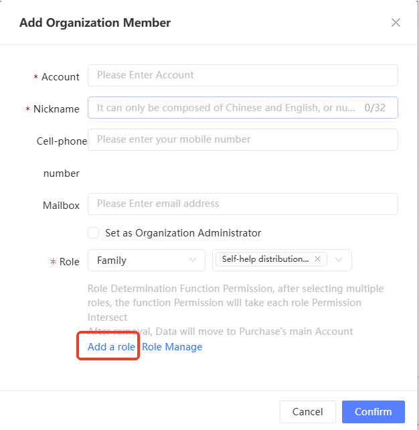
Task: Confirm adding the organization member
Action: [373, 412]
